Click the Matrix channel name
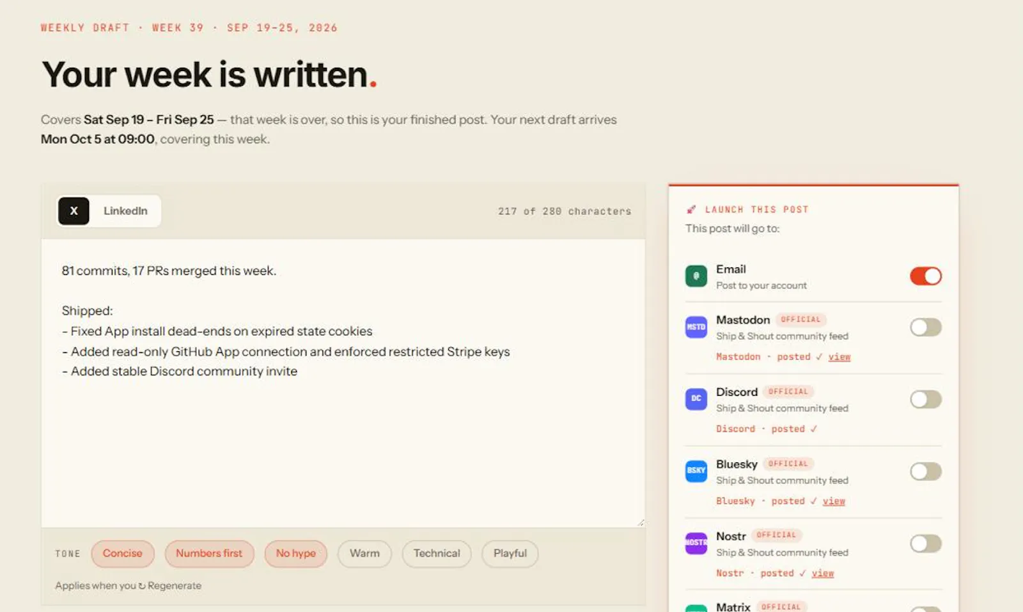 (x=733, y=607)
